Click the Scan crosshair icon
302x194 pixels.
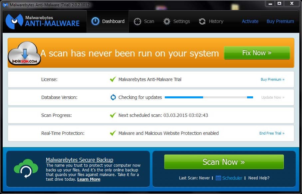click(x=138, y=22)
